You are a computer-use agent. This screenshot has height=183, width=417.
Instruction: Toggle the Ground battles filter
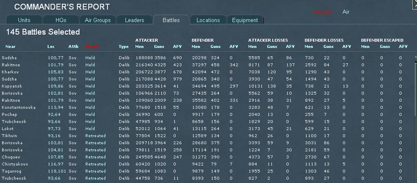coord(322,12)
